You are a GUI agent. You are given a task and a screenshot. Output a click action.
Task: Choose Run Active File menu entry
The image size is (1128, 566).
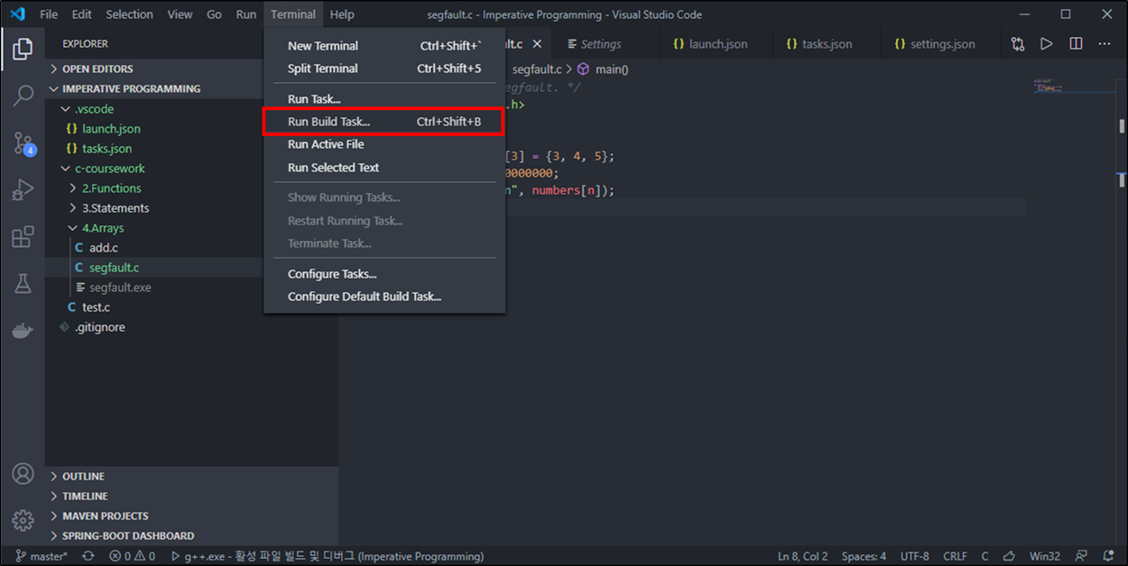pos(384,144)
